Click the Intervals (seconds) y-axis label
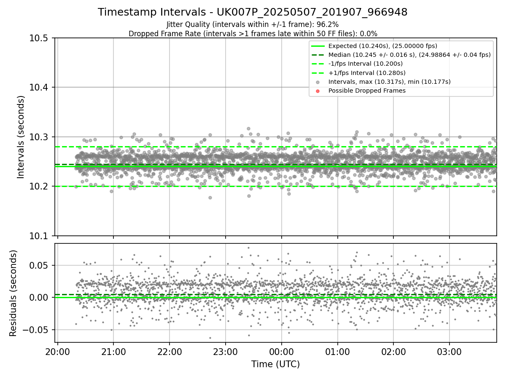This screenshot has width=506, height=379. point(21,137)
